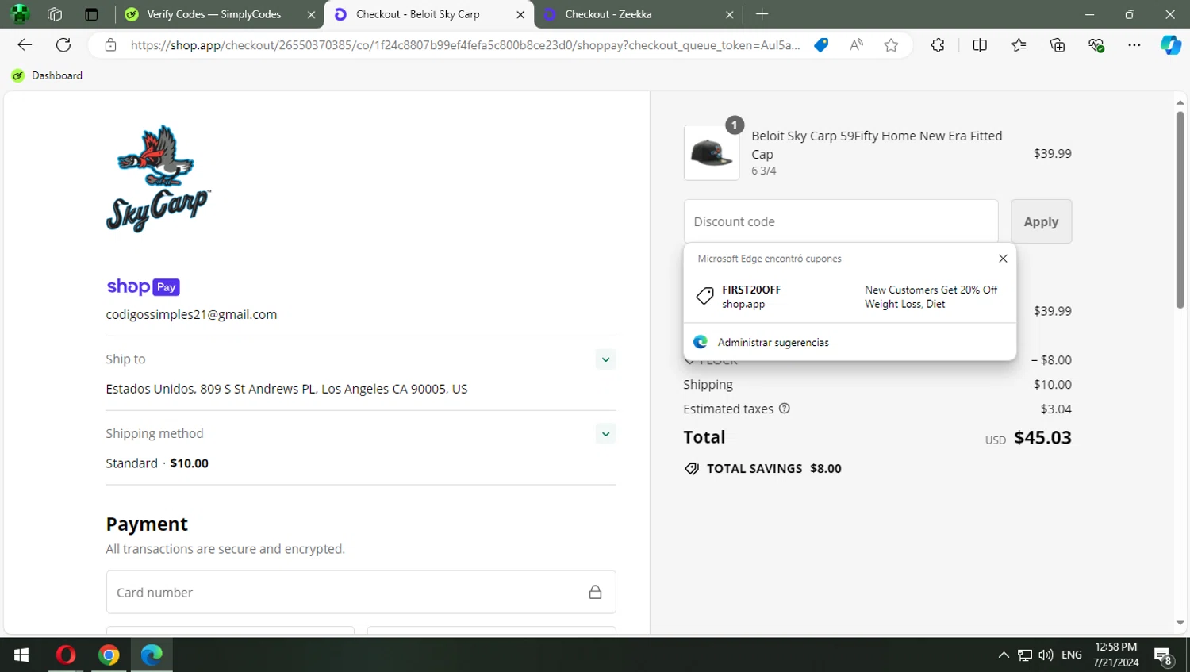Close the Checkout - Zeekka tab
The image size is (1190, 672).
point(730,14)
